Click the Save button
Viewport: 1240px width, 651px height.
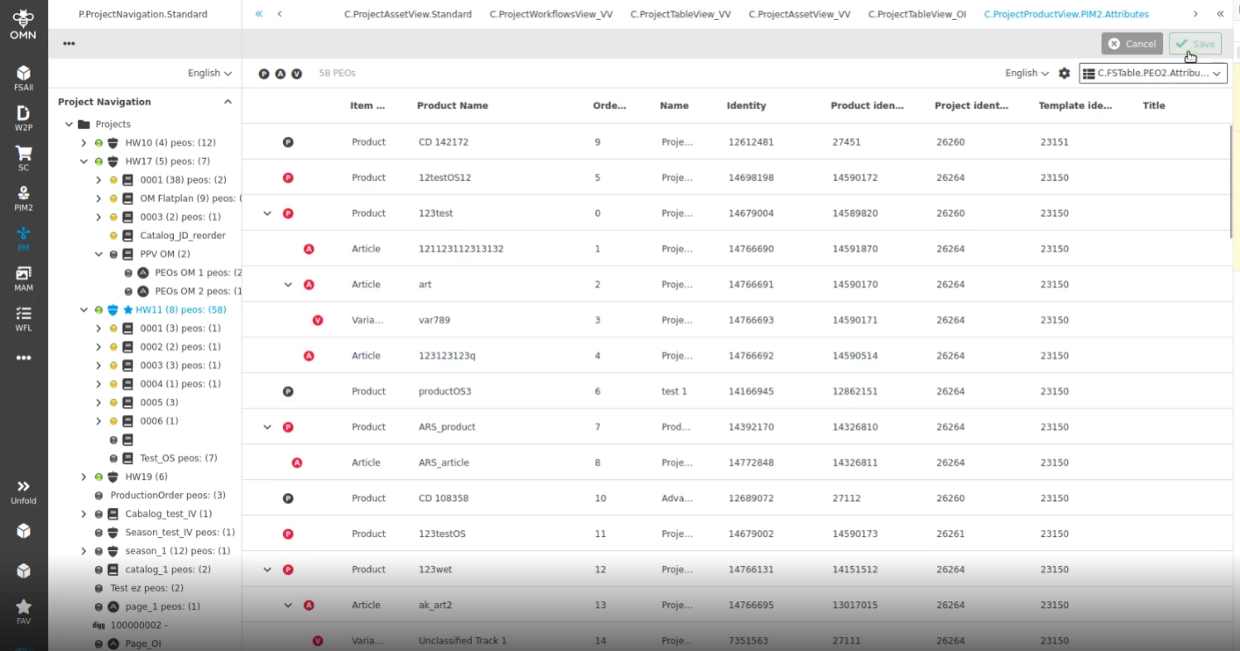1194,44
